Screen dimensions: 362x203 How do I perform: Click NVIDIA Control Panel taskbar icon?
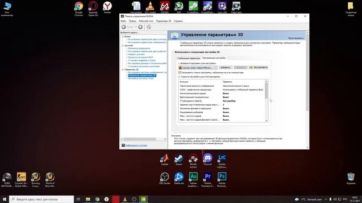point(143,199)
